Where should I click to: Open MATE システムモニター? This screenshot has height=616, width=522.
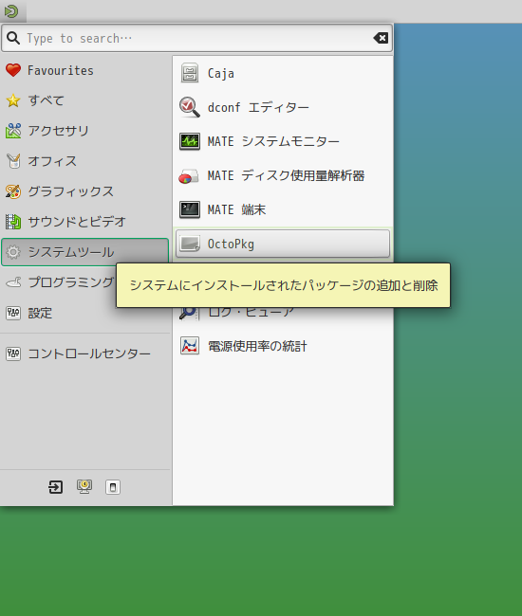coord(283,141)
